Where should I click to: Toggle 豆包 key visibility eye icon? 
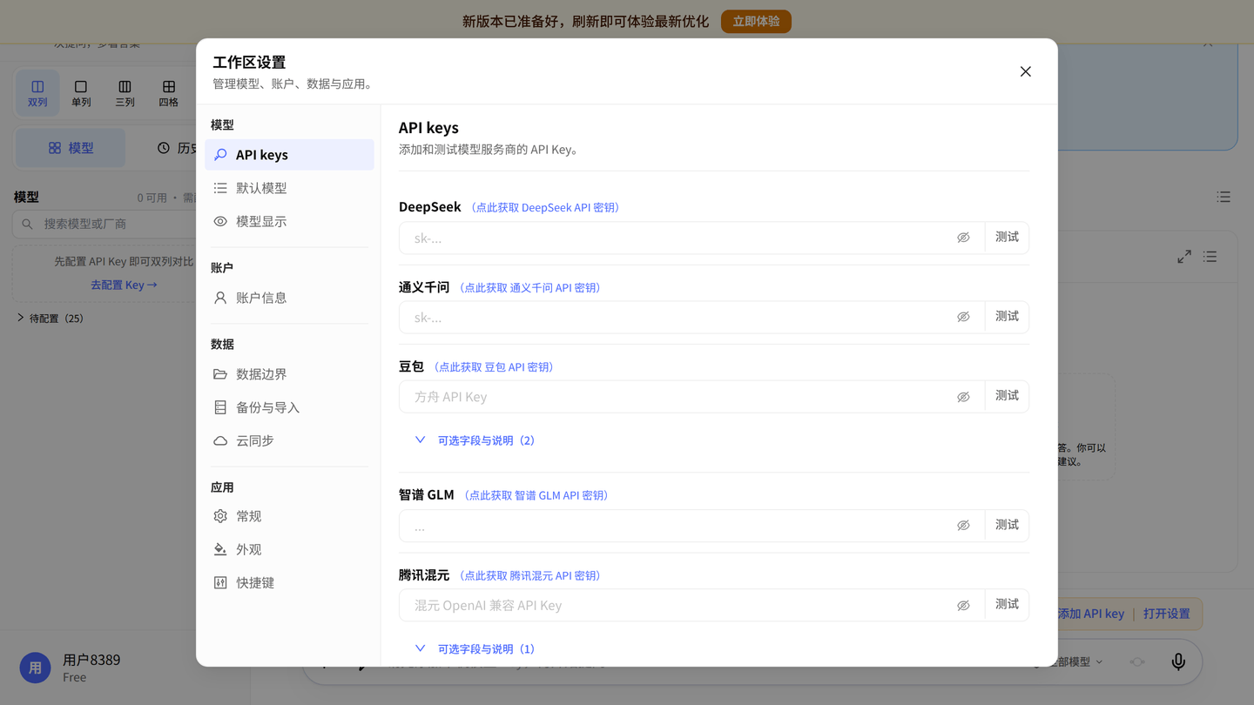[x=963, y=397]
